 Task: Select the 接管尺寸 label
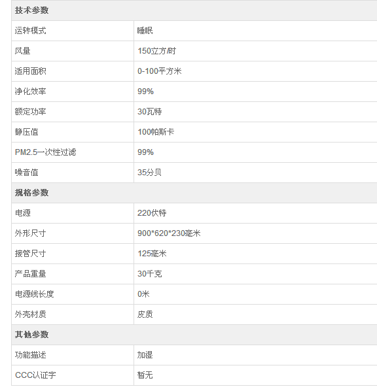click(x=30, y=254)
